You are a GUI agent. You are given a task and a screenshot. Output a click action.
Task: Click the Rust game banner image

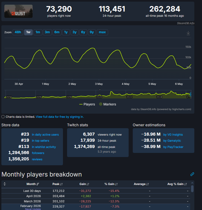(18, 11)
